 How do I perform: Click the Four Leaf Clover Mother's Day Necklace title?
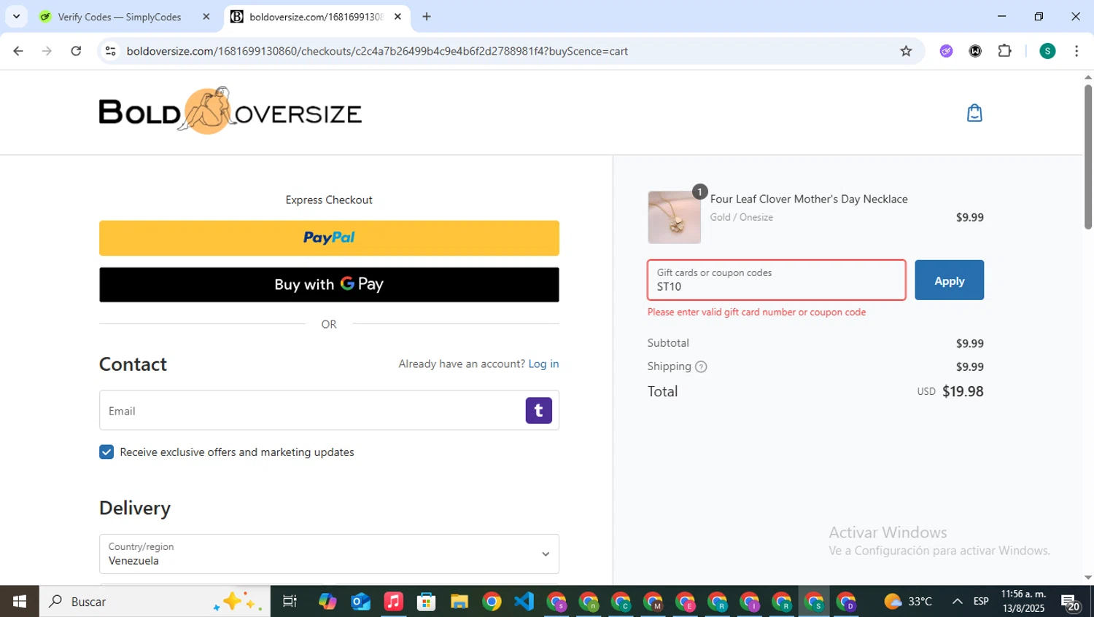coord(809,199)
